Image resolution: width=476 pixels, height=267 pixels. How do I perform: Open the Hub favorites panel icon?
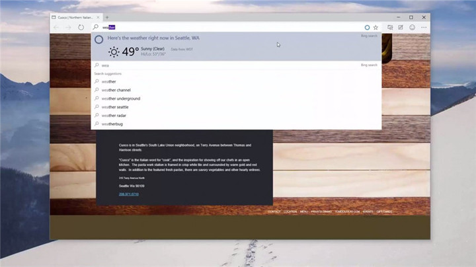[x=390, y=27]
